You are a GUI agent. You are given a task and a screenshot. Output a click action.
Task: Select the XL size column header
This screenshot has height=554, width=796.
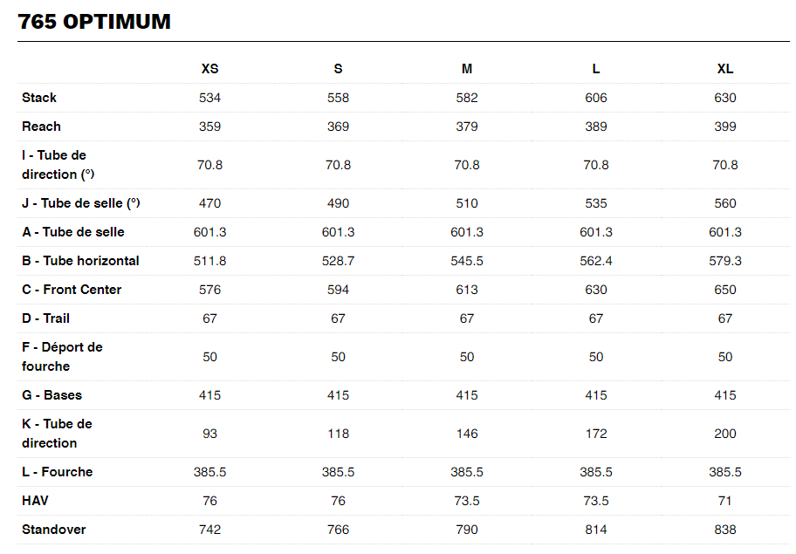coord(724,69)
